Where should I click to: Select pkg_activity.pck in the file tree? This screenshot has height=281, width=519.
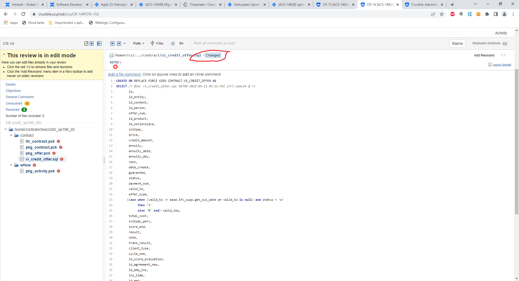pos(40,171)
